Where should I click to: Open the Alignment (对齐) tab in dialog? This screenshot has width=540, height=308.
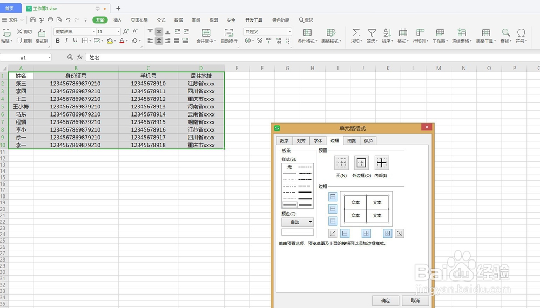click(301, 141)
